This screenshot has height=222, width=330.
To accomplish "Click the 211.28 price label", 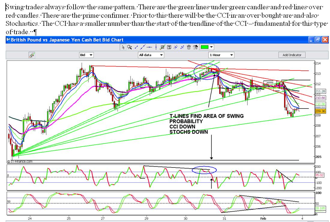I will (320, 91).
